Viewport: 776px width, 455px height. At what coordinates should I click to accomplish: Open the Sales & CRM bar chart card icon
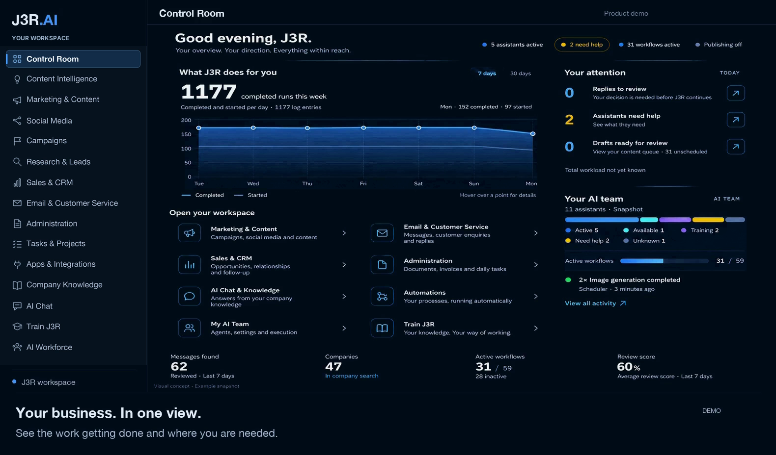tap(189, 265)
